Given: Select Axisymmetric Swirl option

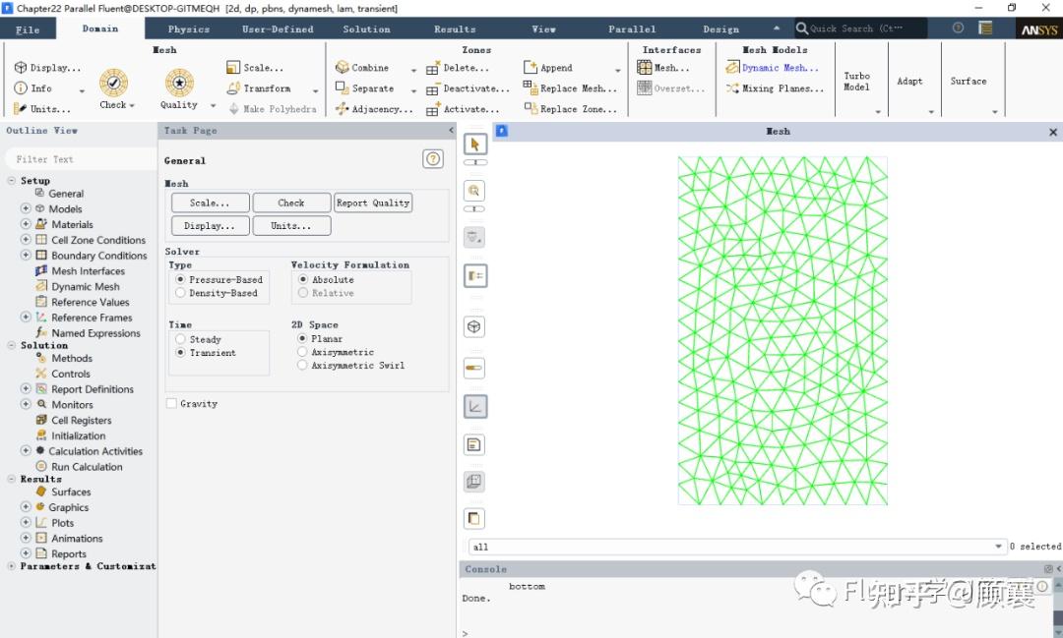Looking at the screenshot, I should [302, 365].
